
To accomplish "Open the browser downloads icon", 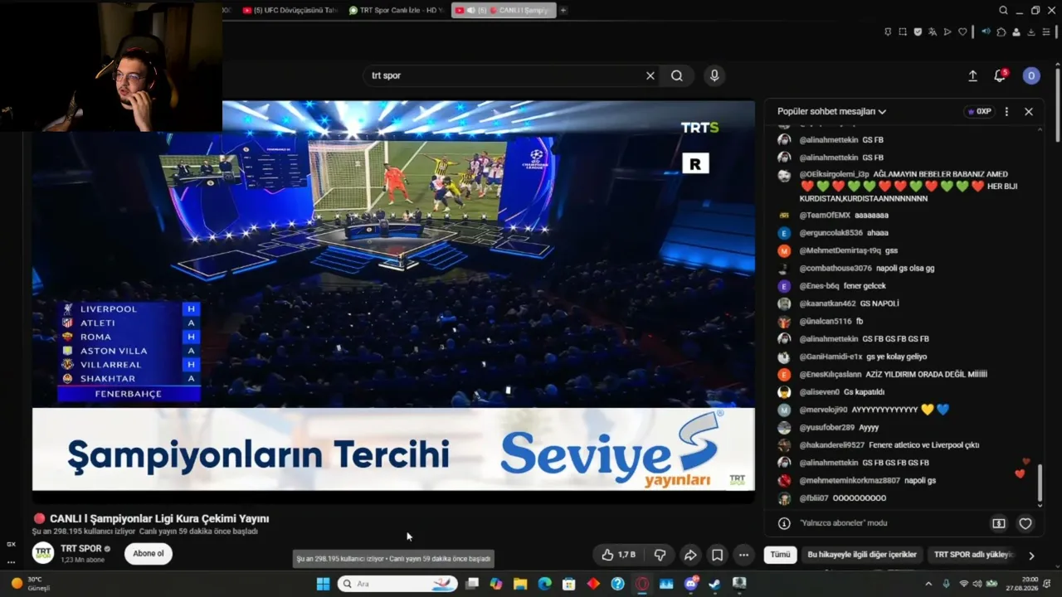I will pos(1031,32).
